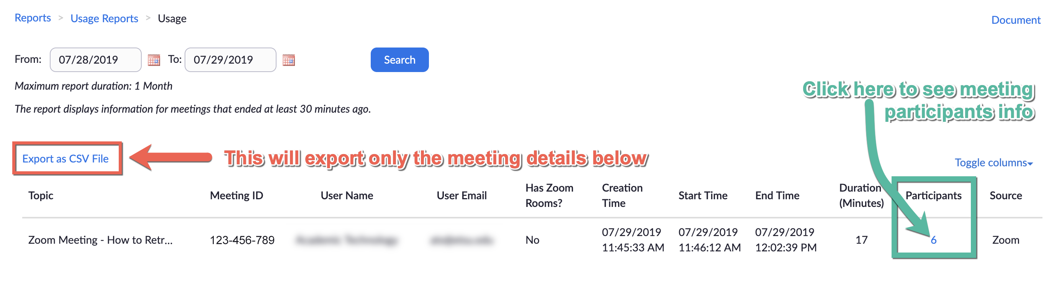The width and height of the screenshot is (1057, 292).
Task: Click Export as CSV File link
Action: pos(65,159)
